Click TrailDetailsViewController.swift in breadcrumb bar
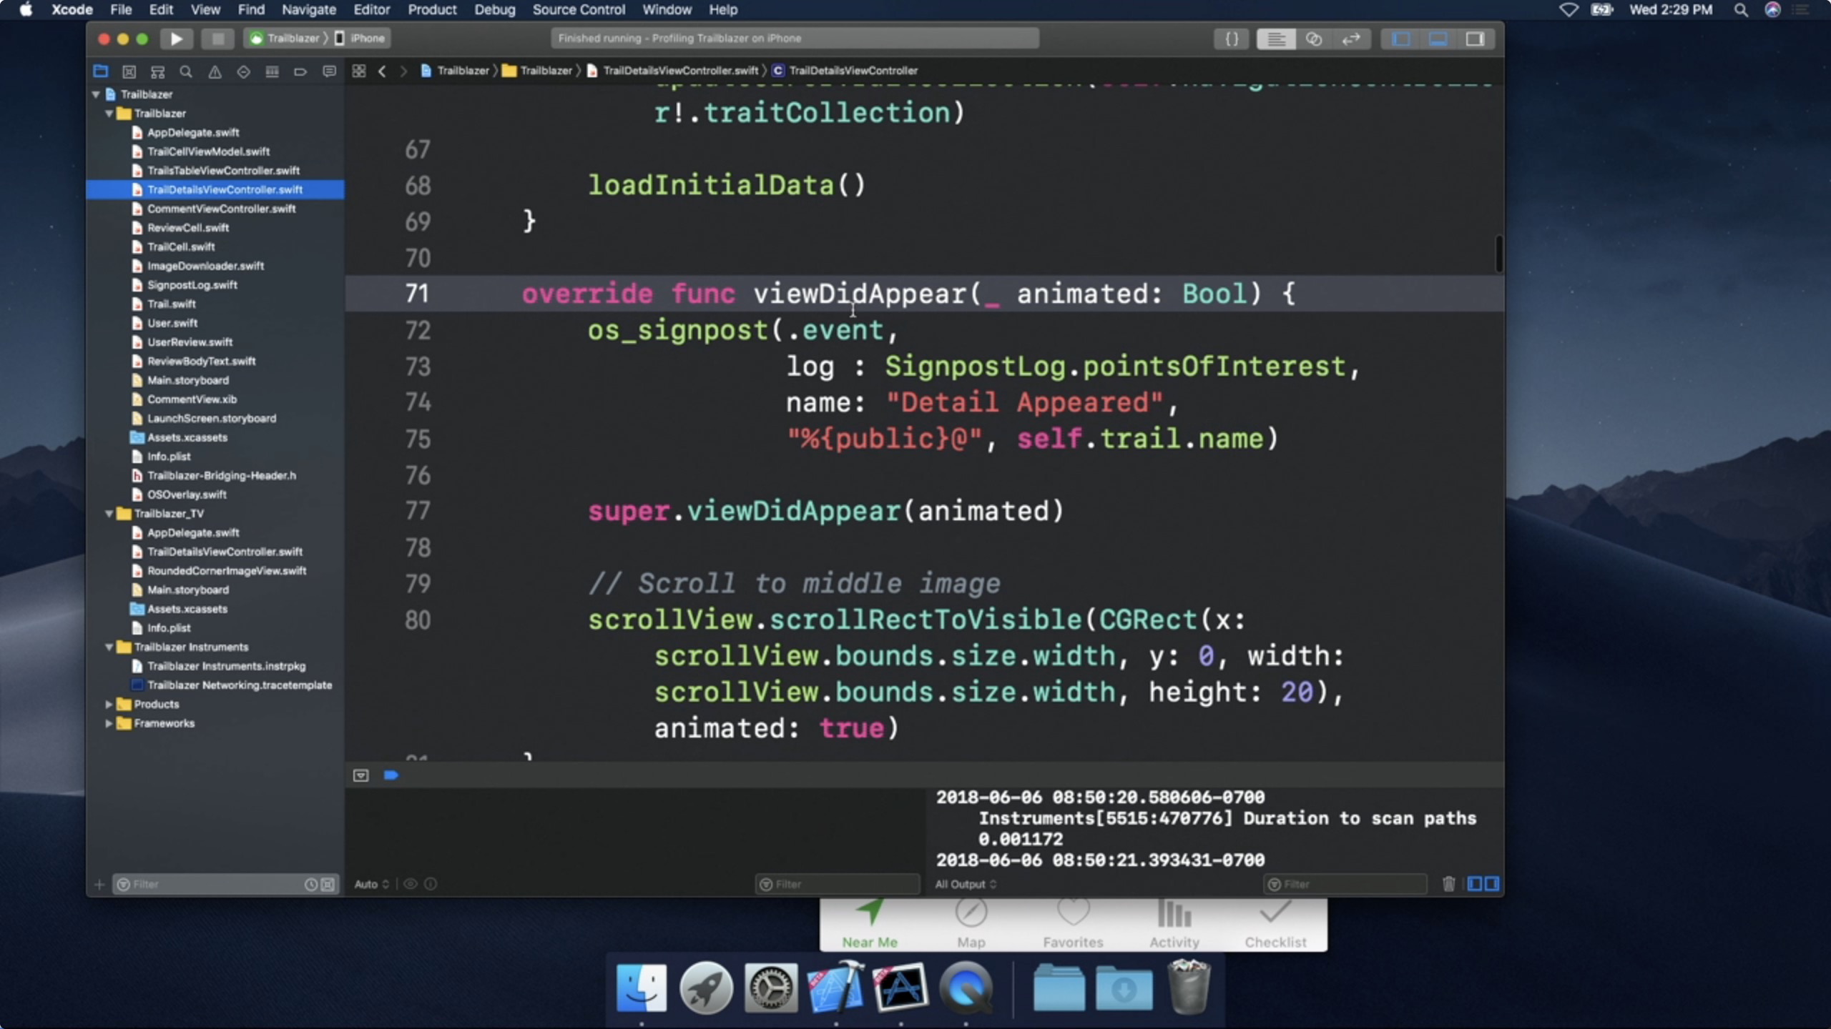The height and width of the screenshot is (1029, 1831). (x=679, y=70)
